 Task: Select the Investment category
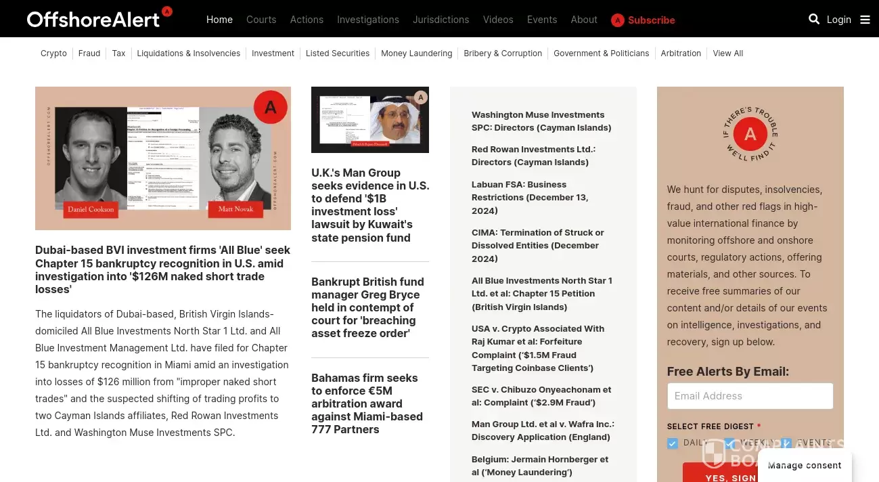point(273,53)
